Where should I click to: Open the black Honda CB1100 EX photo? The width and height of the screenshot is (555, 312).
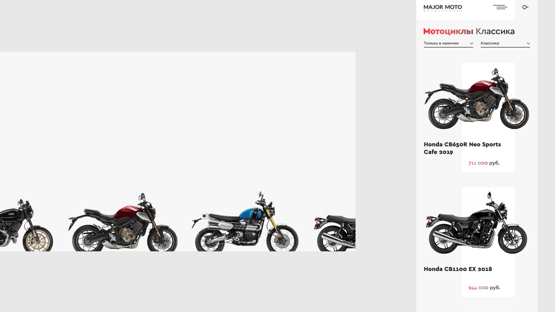coord(477,222)
